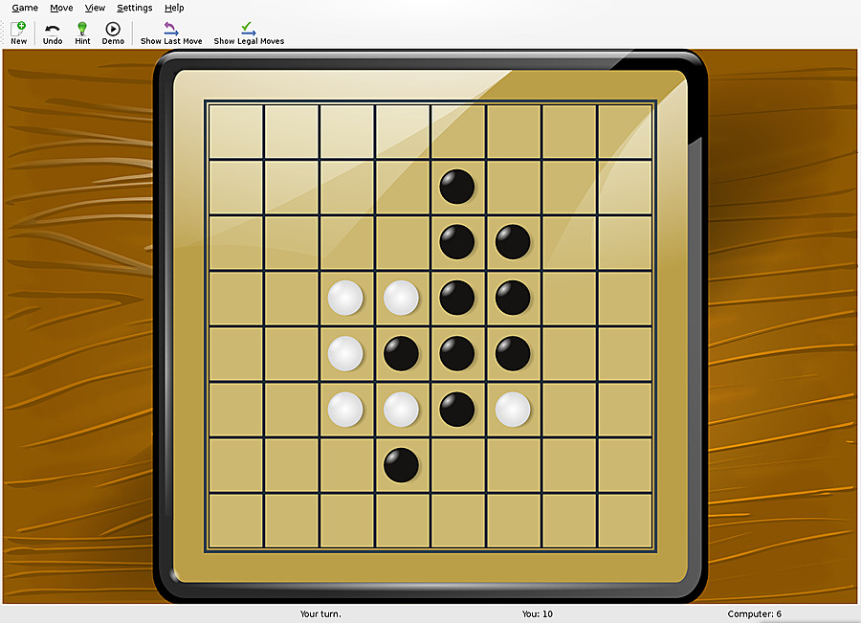Click the Undo toolbar icon
Screen dimensions: 861x623
pos(53,33)
